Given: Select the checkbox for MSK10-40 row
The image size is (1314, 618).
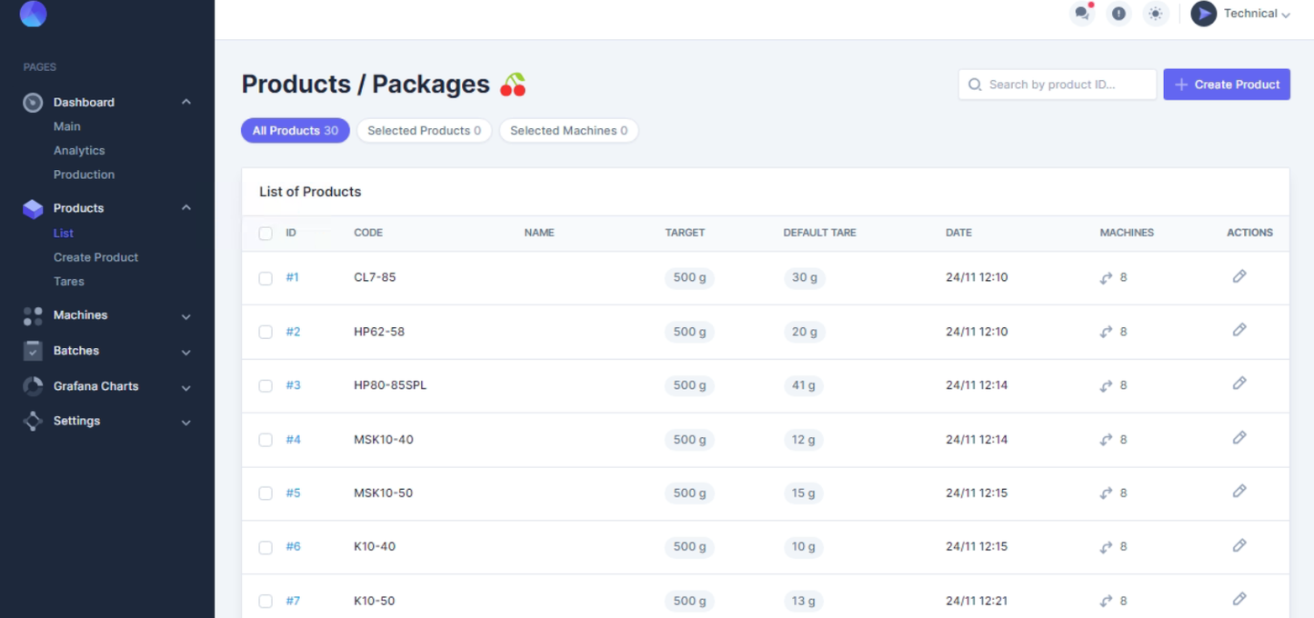Looking at the screenshot, I should click(x=266, y=440).
